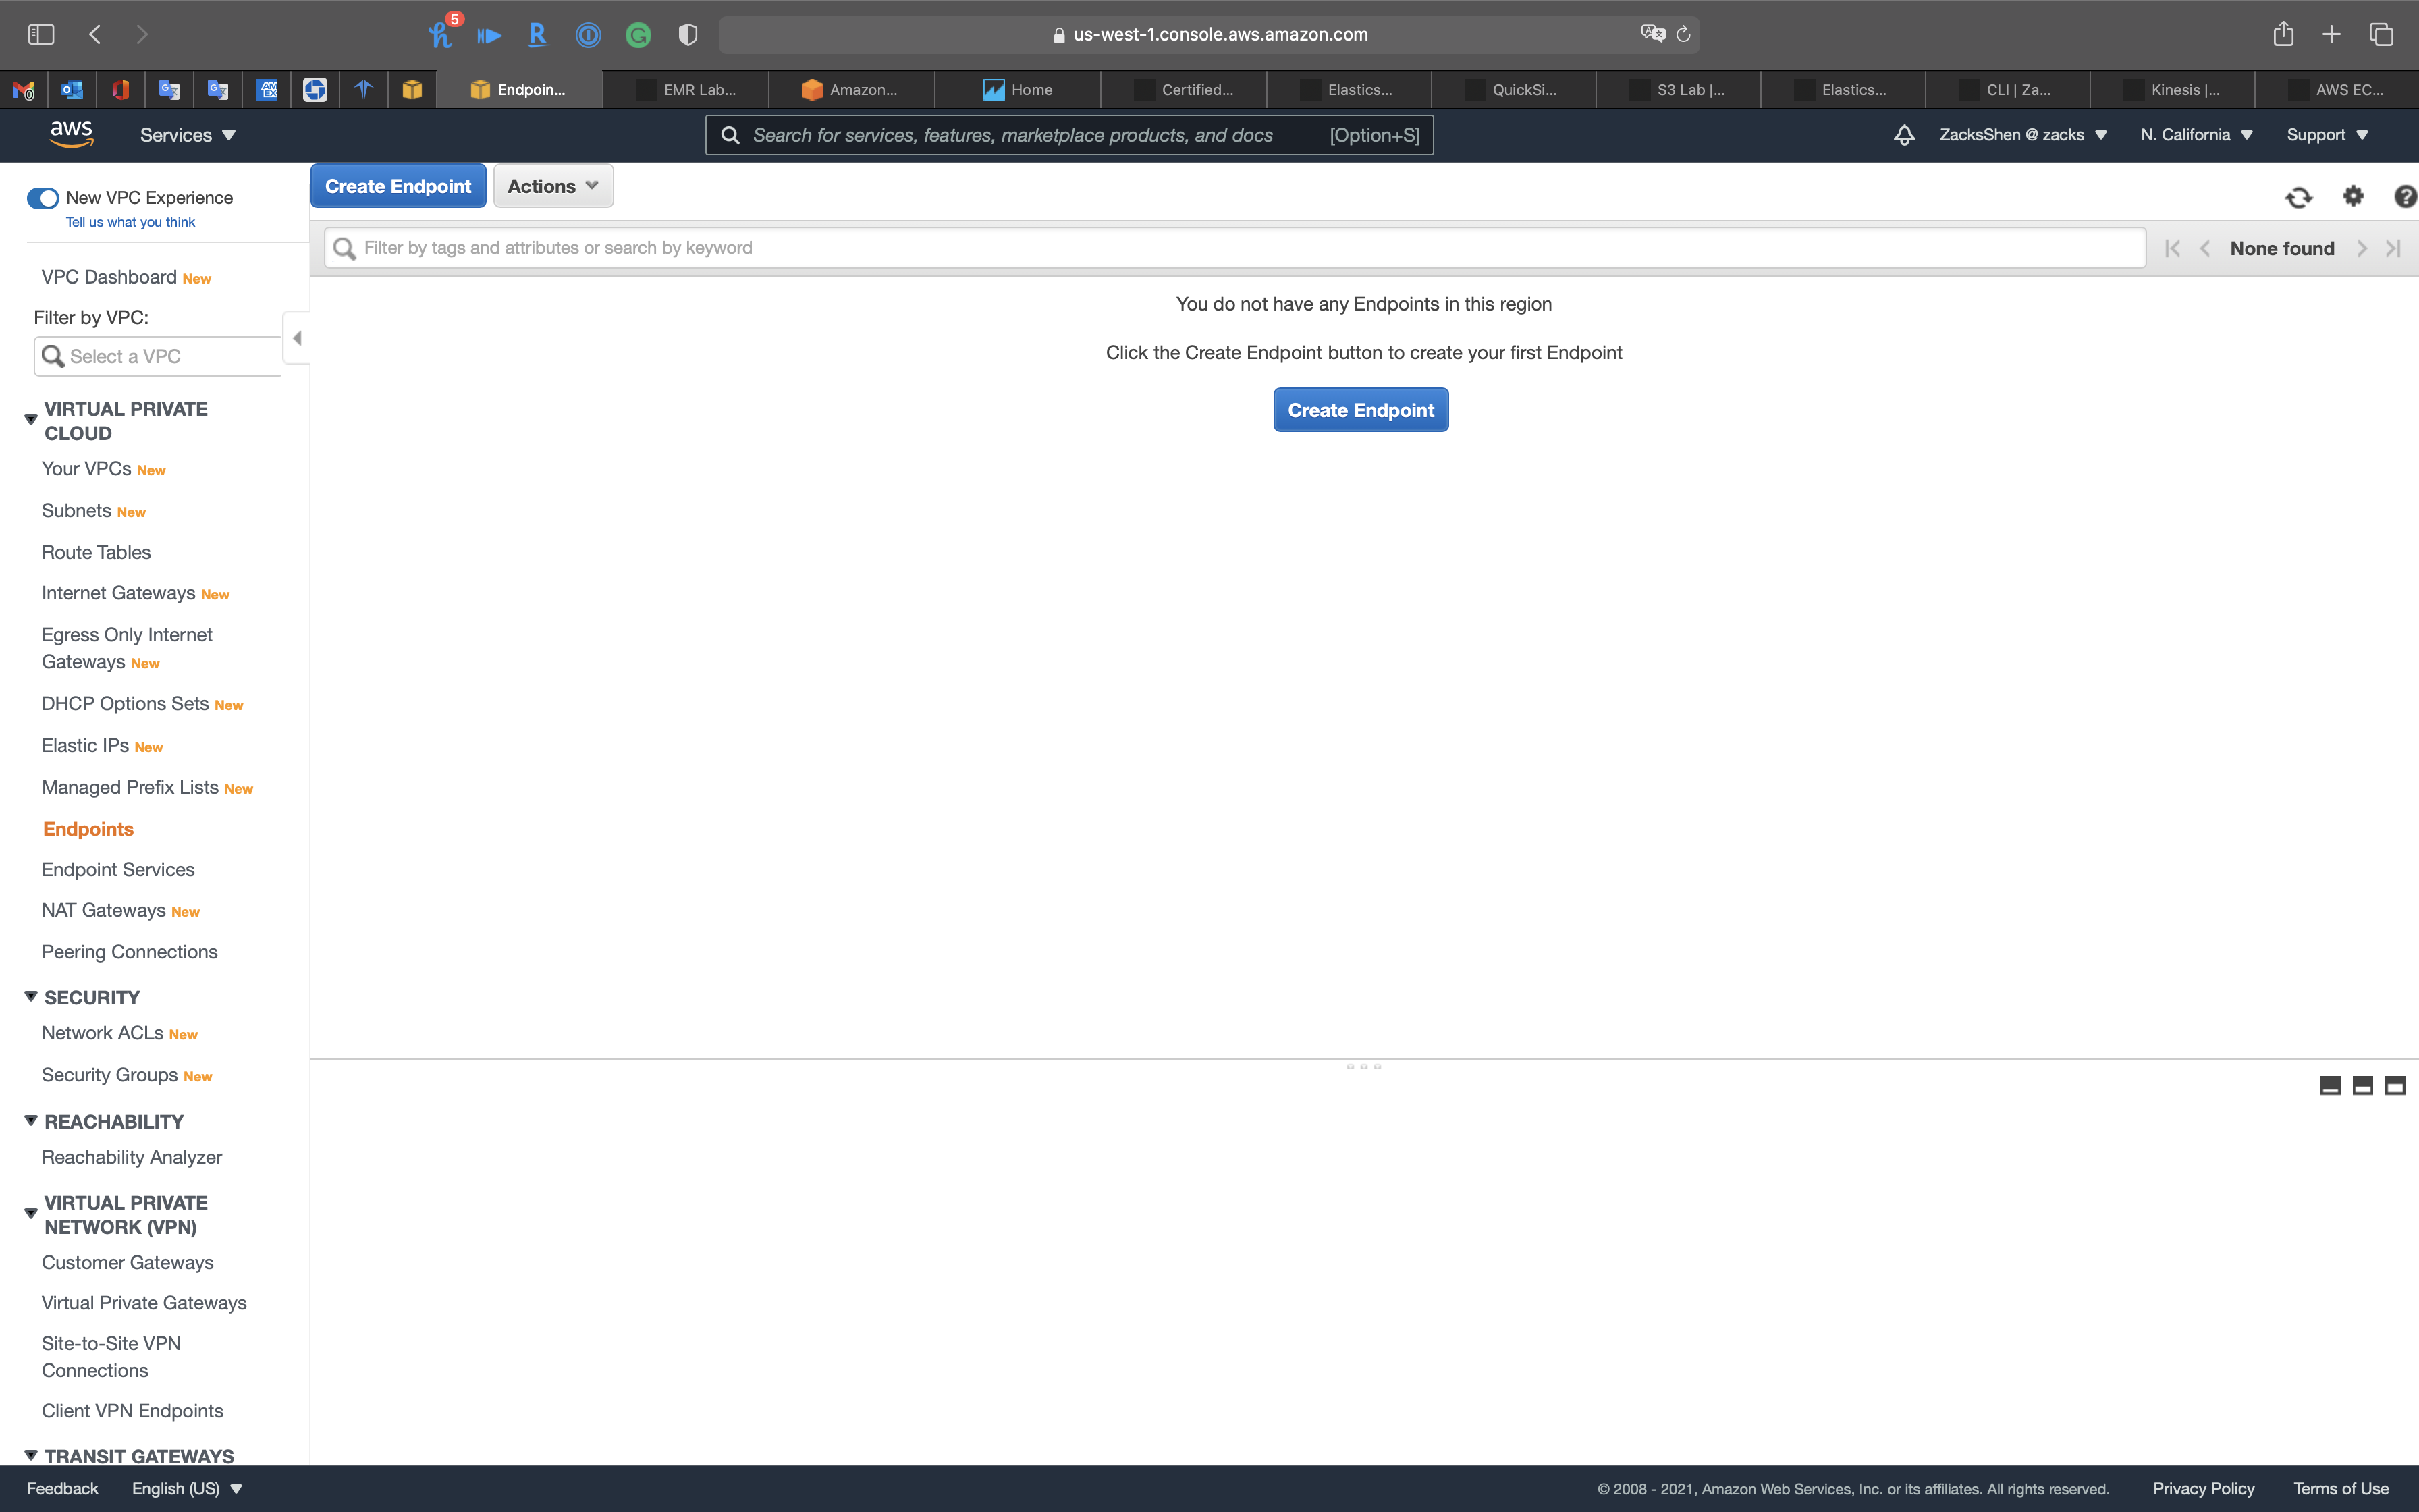Click the help question mark icon
The width and height of the screenshot is (2419, 1512).
click(2405, 196)
